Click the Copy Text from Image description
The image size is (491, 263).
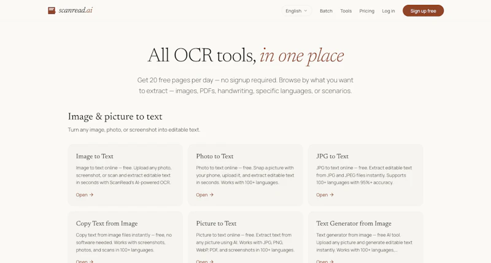pos(124,242)
